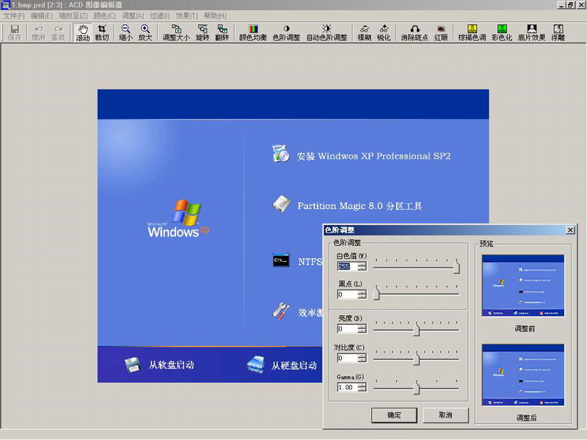587x440 pixels.
Task: Apply the Blur (模糊) filter icon
Action: pyautogui.click(x=364, y=32)
